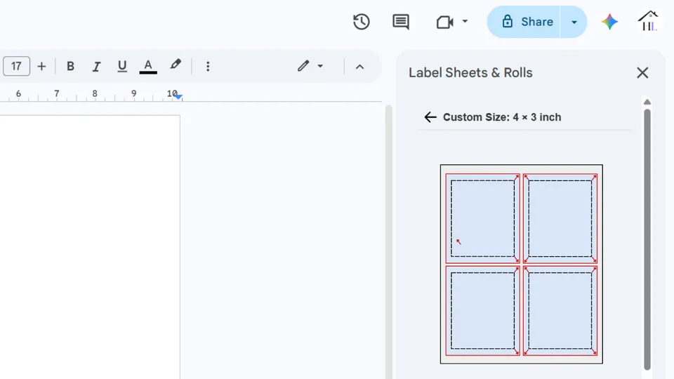Screen dimensions: 674x379
Task: Click the side panel vertical scrollbar
Action: (x=647, y=239)
